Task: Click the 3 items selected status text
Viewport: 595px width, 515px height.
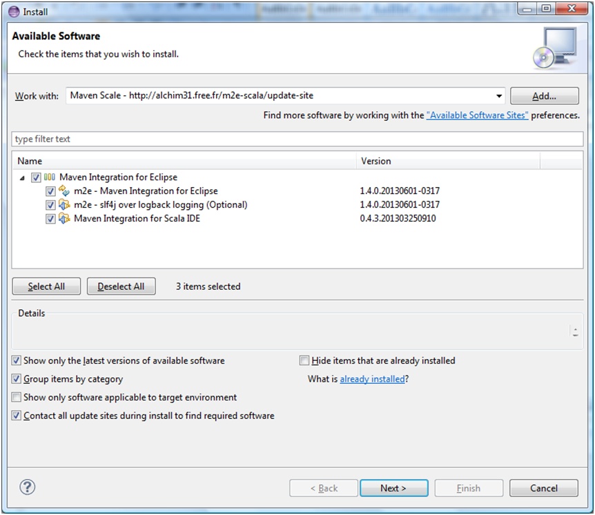Action: click(x=208, y=286)
